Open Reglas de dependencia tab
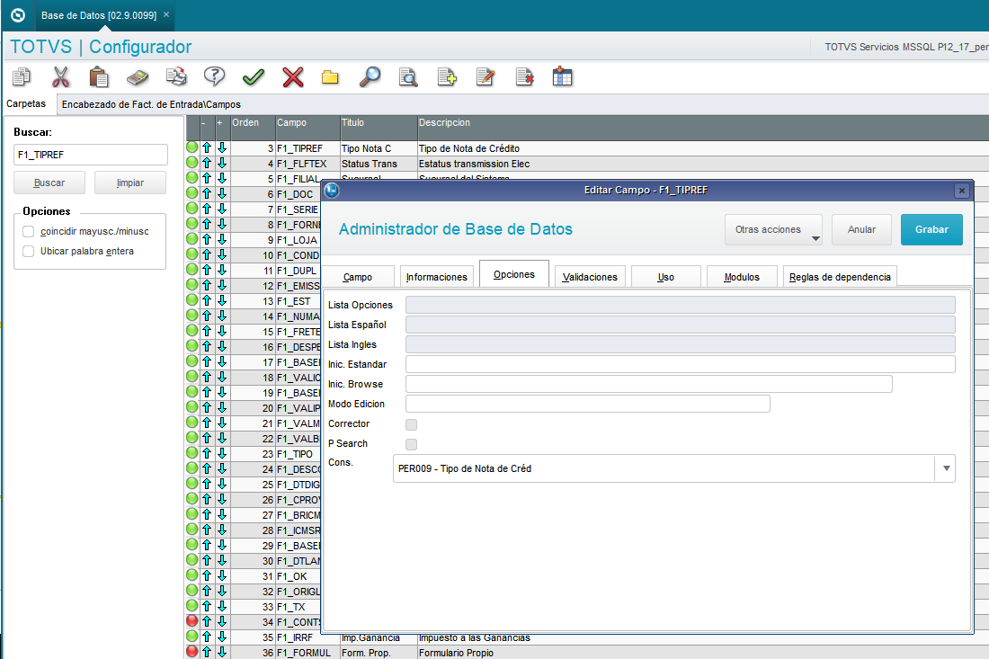989x659 pixels. (x=840, y=277)
